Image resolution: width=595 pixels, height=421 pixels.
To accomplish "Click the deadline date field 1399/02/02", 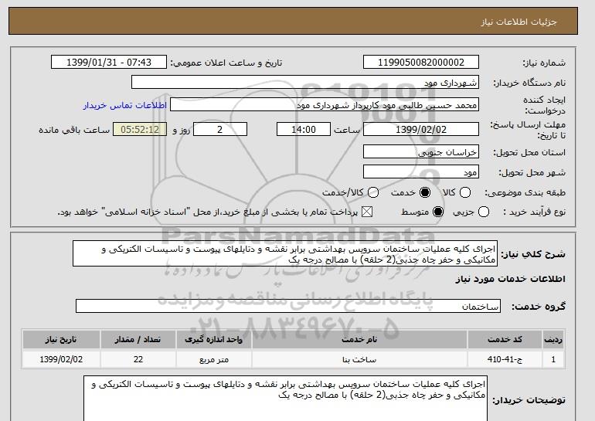I will click(421, 129).
